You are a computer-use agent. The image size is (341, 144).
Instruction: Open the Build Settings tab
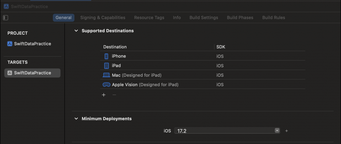click(204, 18)
